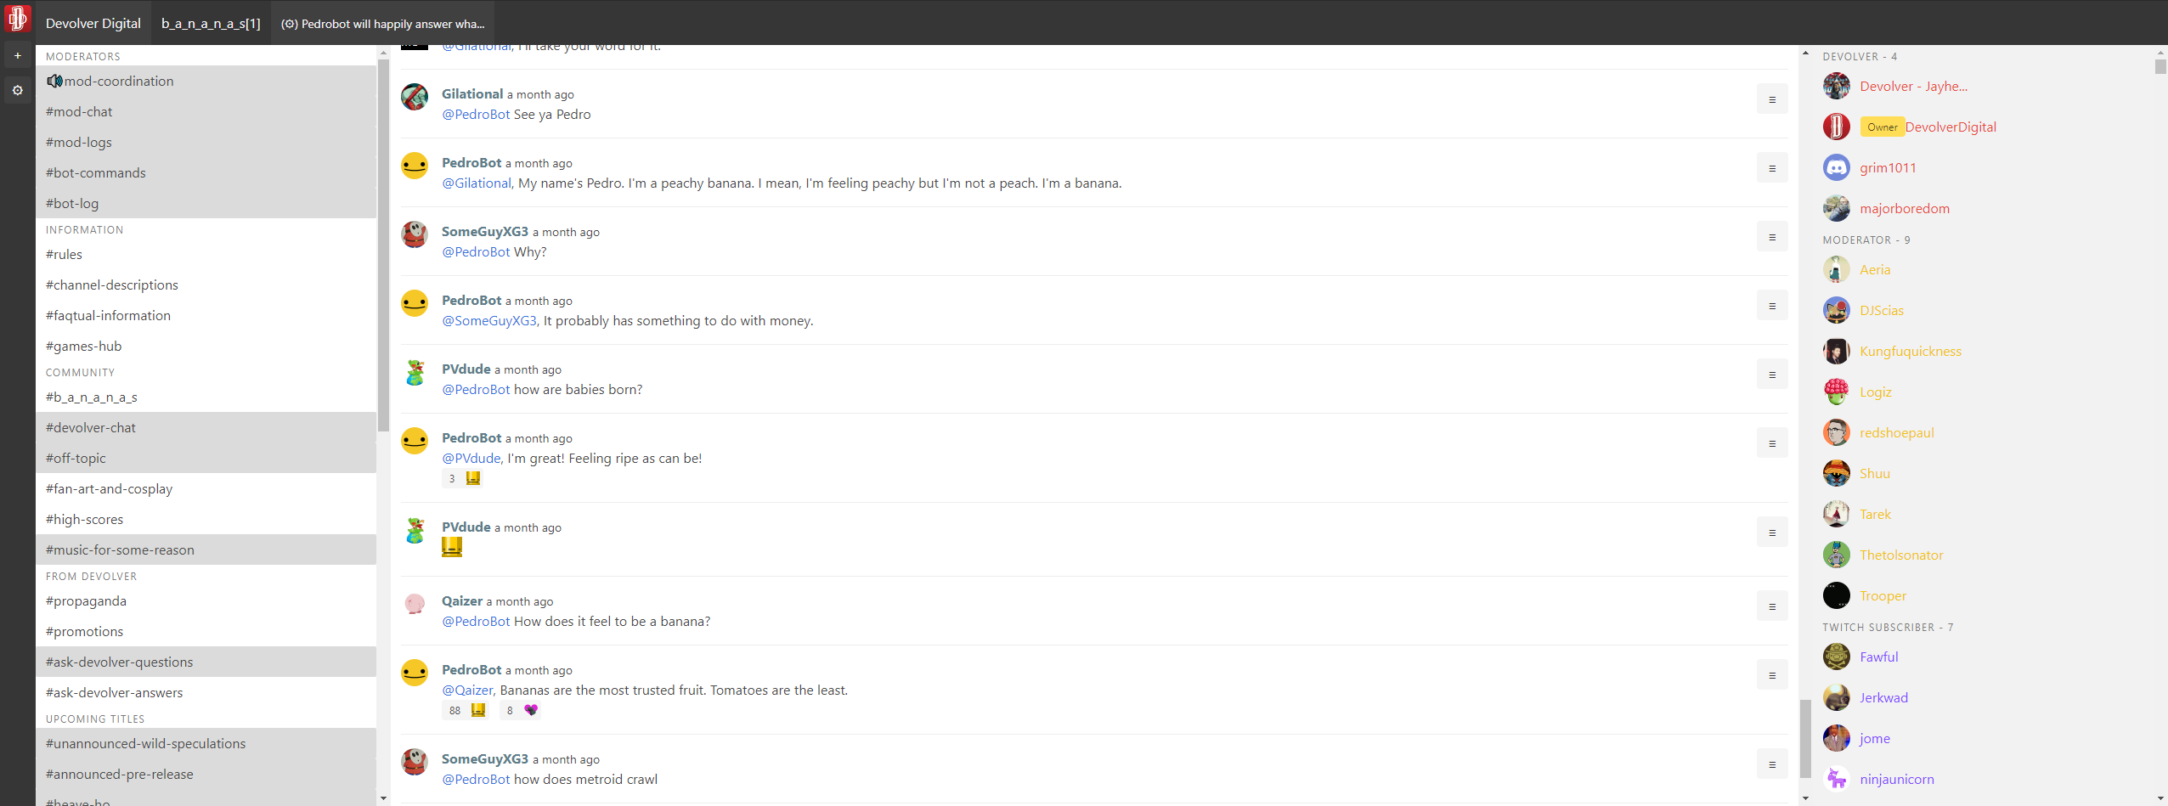Click the Pedrobot channel topic header

(383, 23)
